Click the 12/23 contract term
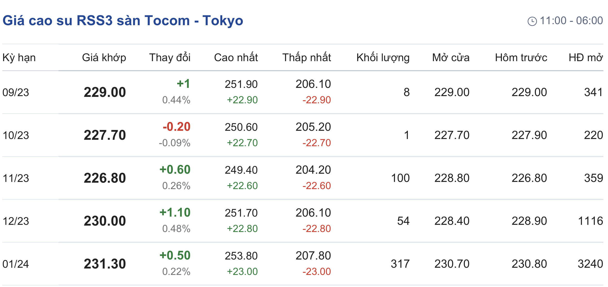The width and height of the screenshot is (608, 287). pyautogui.click(x=16, y=221)
